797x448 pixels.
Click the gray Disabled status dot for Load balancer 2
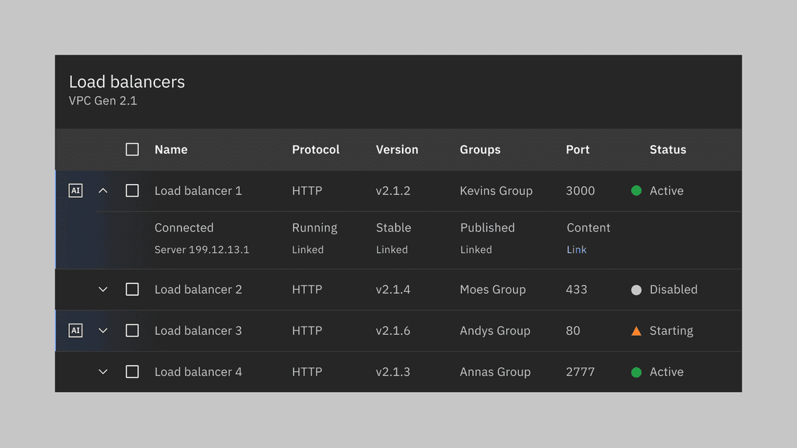(636, 290)
